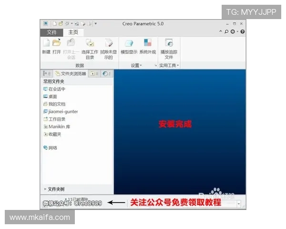Select 我的文档 (My Documents) folder
This screenshot has width=286, height=229.
pos(54,104)
